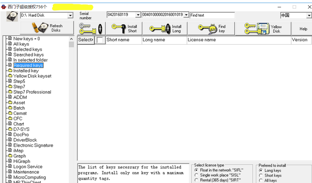Click the Maintenance document icon

pyautogui.click(x=10, y=172)
